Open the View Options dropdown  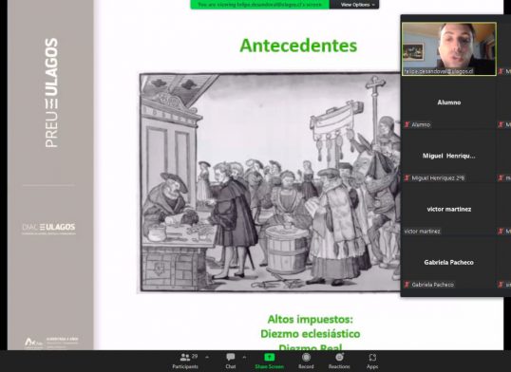pos(355,5)
